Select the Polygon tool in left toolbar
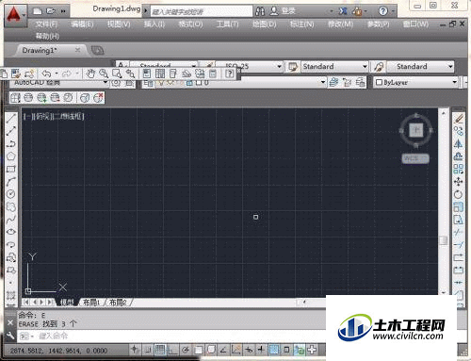This screenshot has height=361, width=471. click(x=11, y=156)
